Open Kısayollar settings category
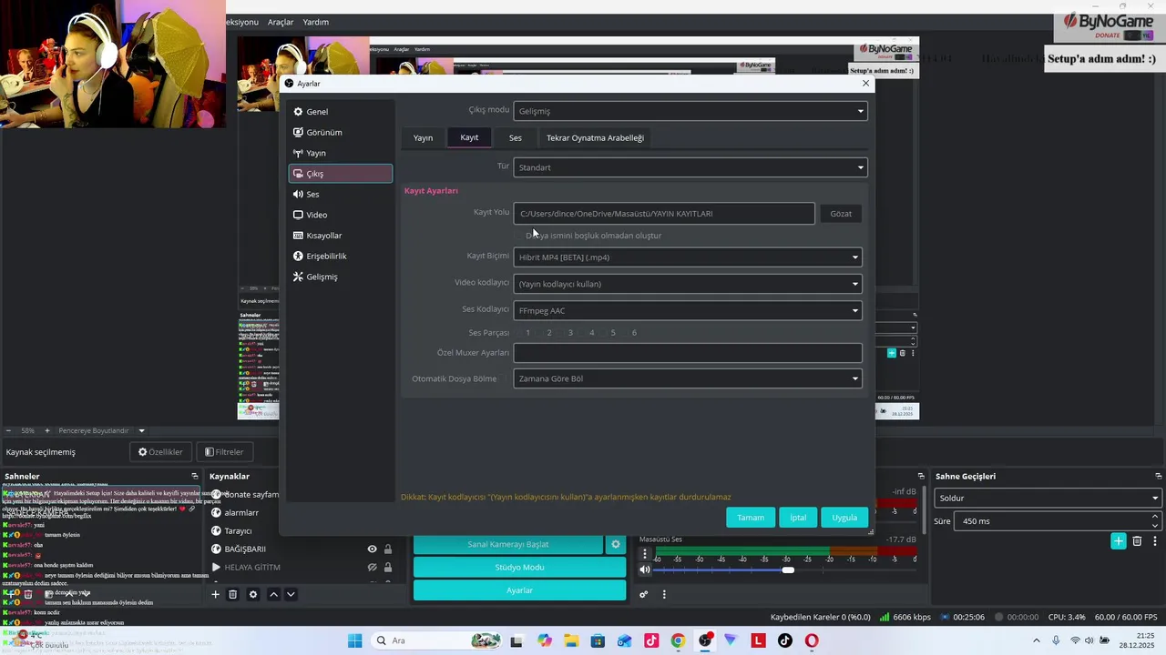 click(x=340, y=236)
